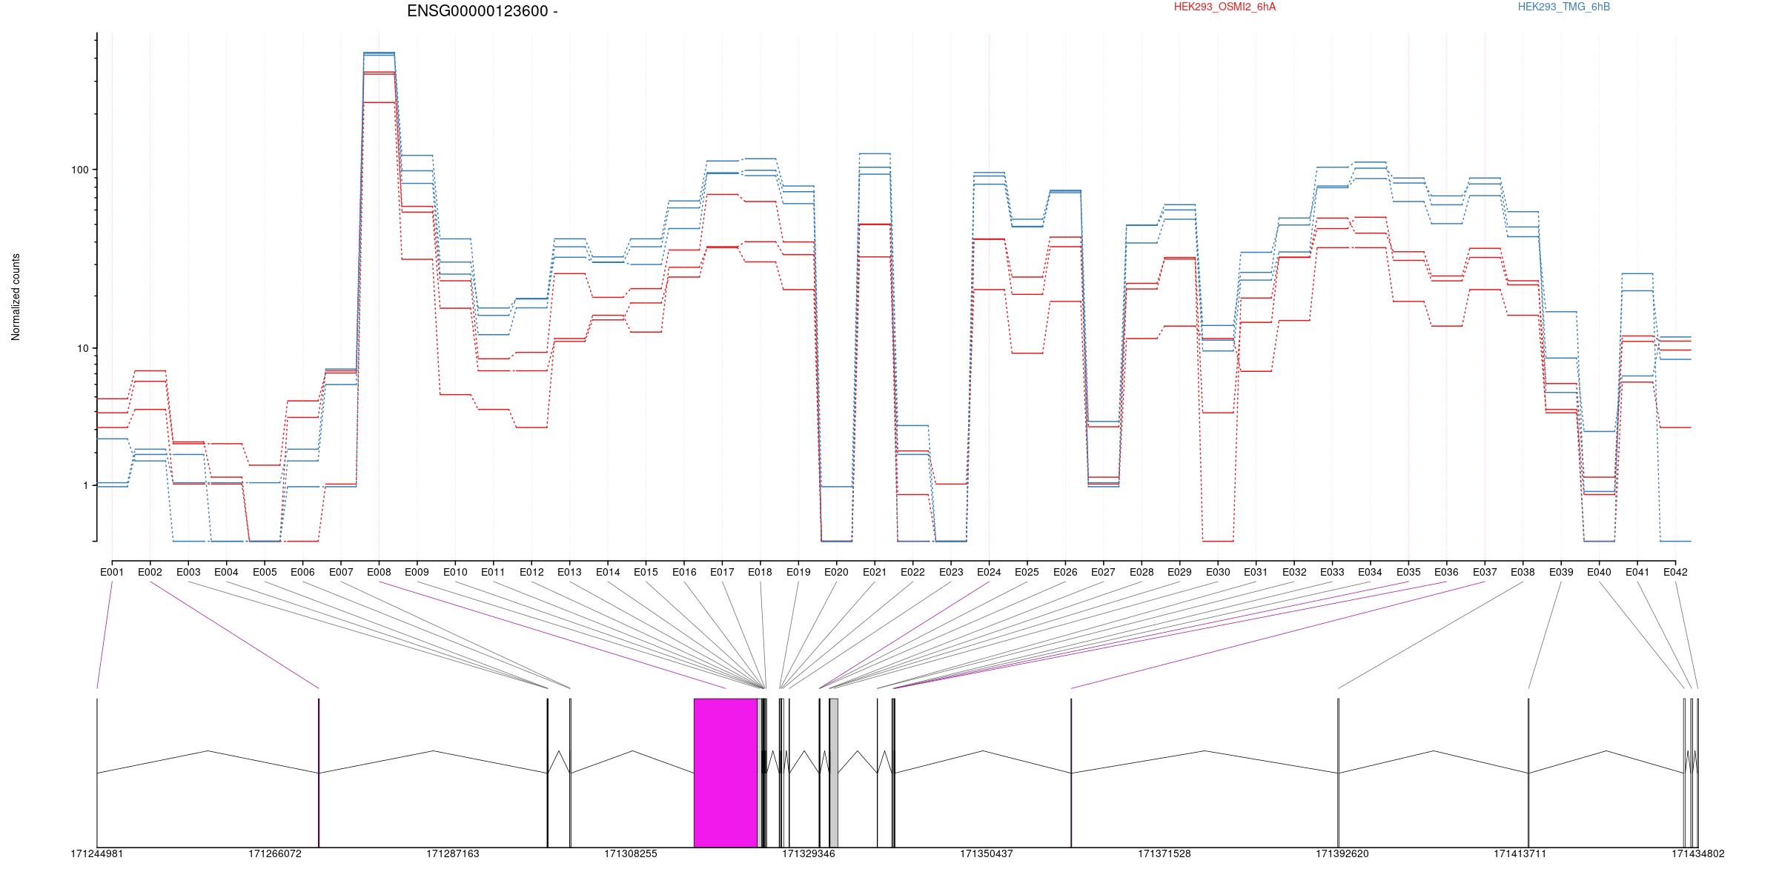Click genomic coordinate 171329346

click(x=809, y=854)
